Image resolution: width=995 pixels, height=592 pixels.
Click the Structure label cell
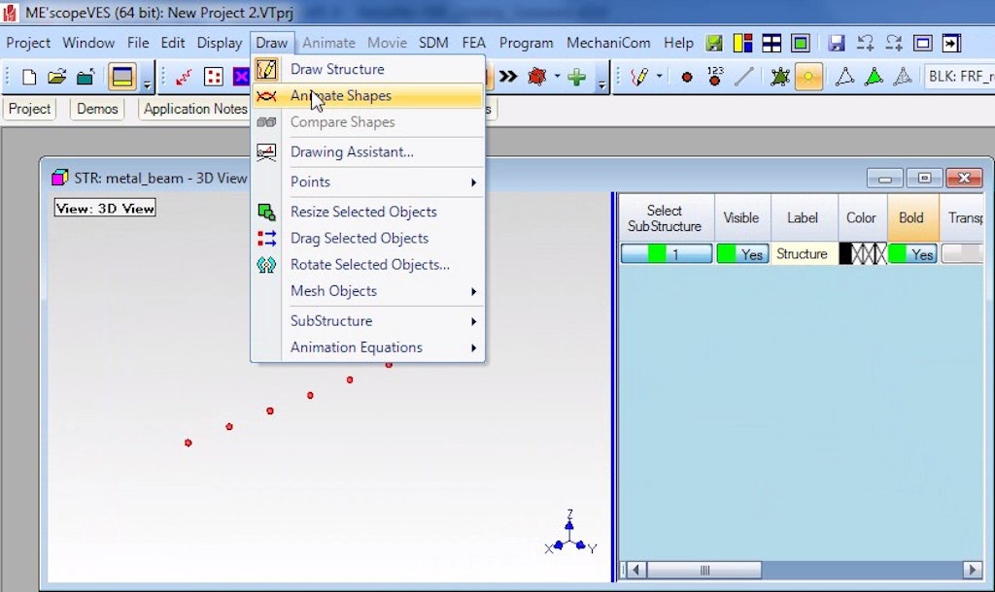click(x=802, y=254)
